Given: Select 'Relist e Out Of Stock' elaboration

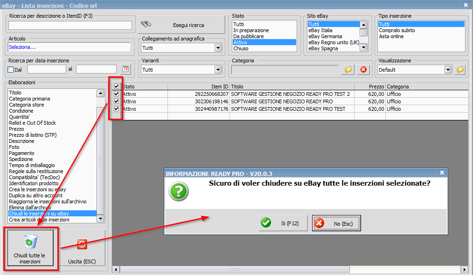Looking at the screenshot, I should (x=53, y=123).
